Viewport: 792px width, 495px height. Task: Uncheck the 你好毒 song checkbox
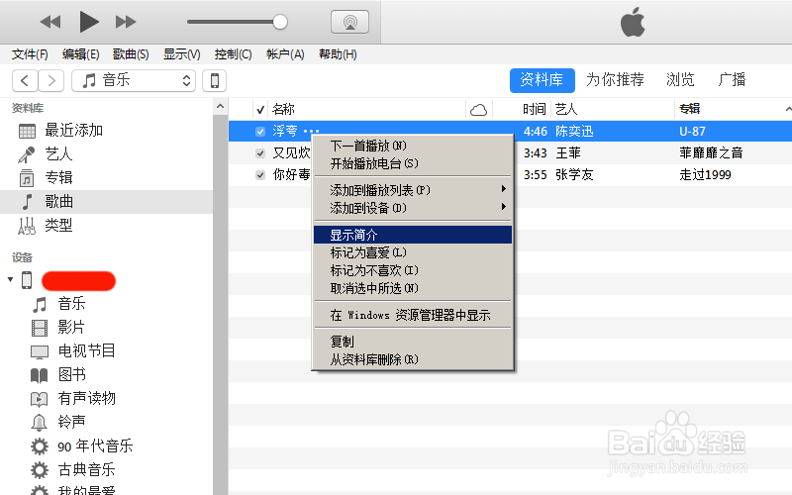260,175
